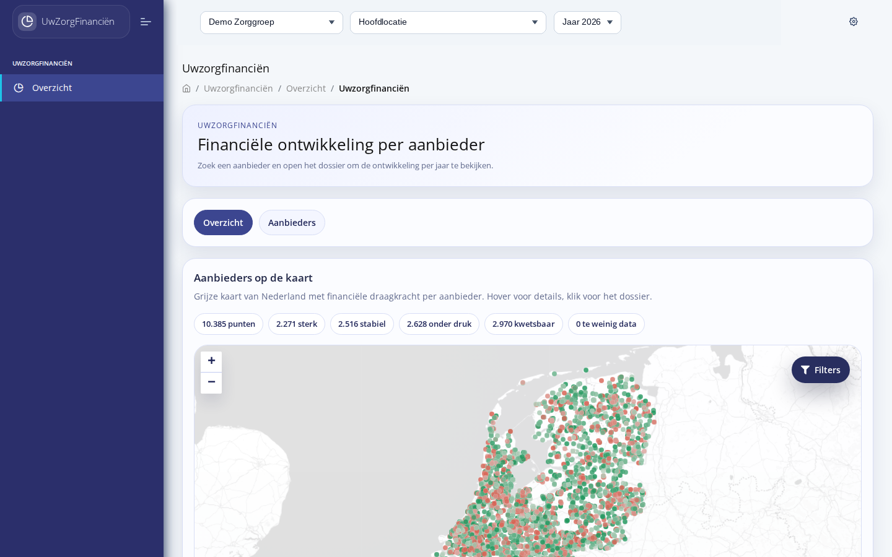The width and height of the screenshot is (892, 557).
Task: Click the Zoek een aanbieder description text
Action: [x=346, y=166]
